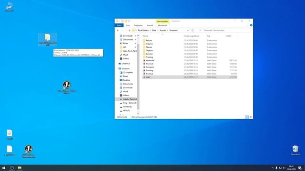Select the Desktop icon under Dieser PC
Screen dimensions: 305x171
coord(121,80)
